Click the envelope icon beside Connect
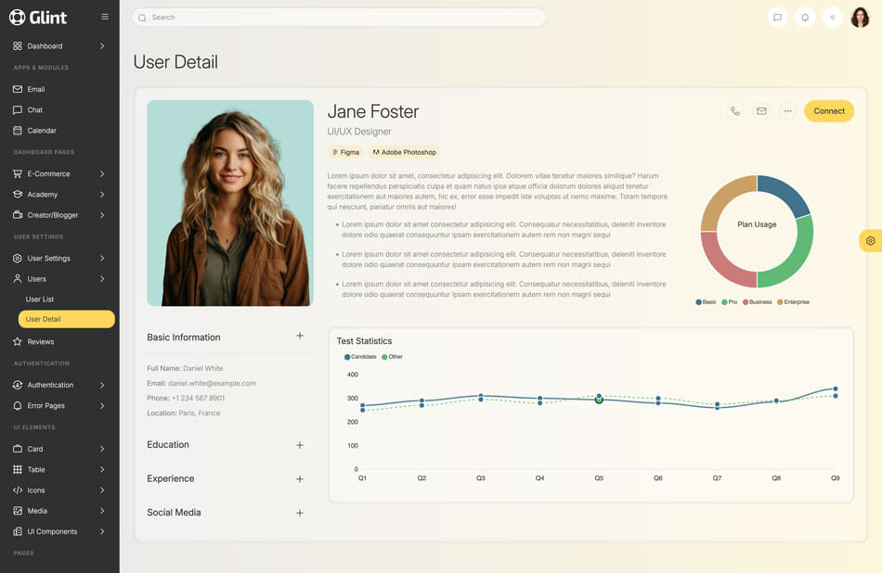882x573 pixels. tap(761, 111)
